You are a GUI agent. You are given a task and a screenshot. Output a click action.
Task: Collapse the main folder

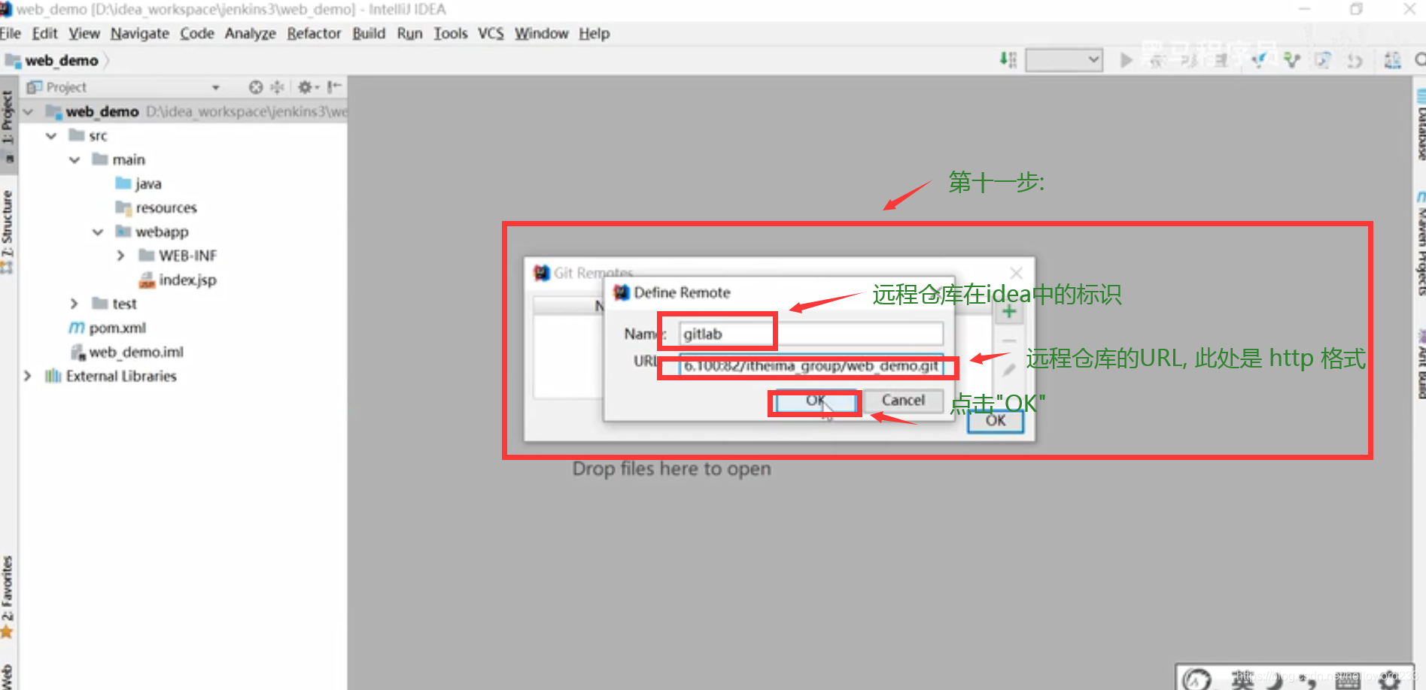74,160
